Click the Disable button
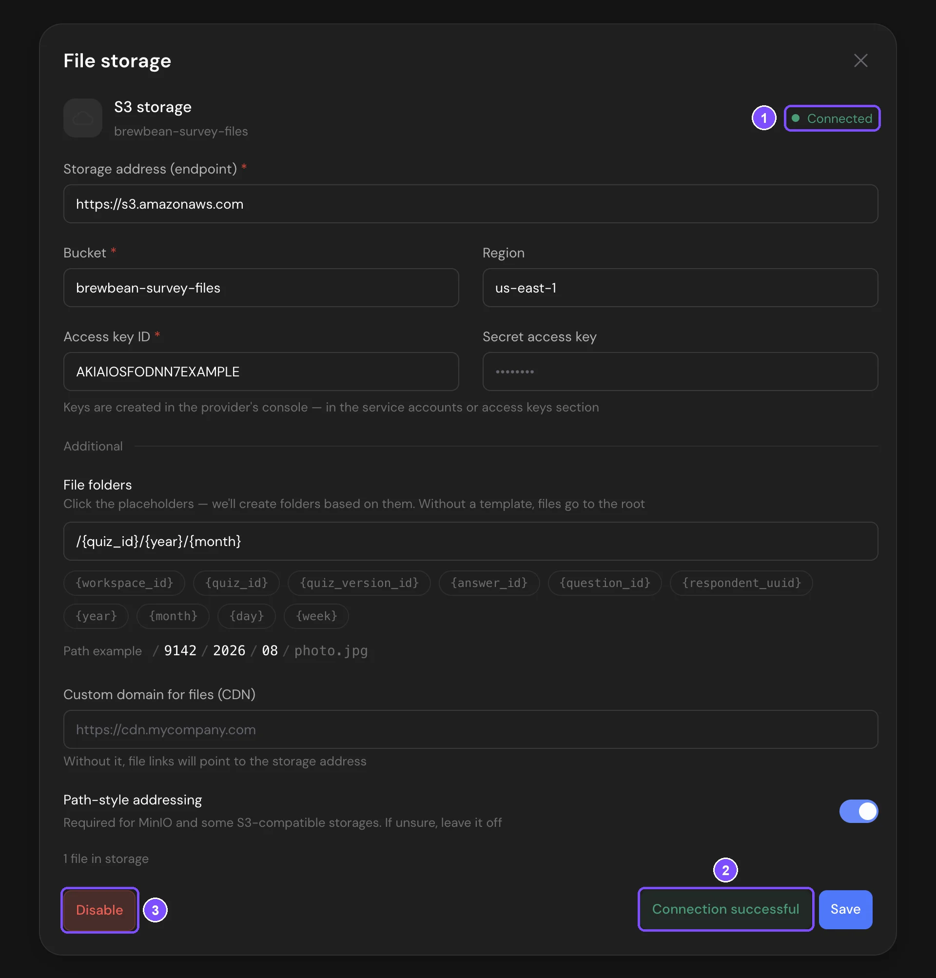Screen dimensions: 936x978 point(99,910)
